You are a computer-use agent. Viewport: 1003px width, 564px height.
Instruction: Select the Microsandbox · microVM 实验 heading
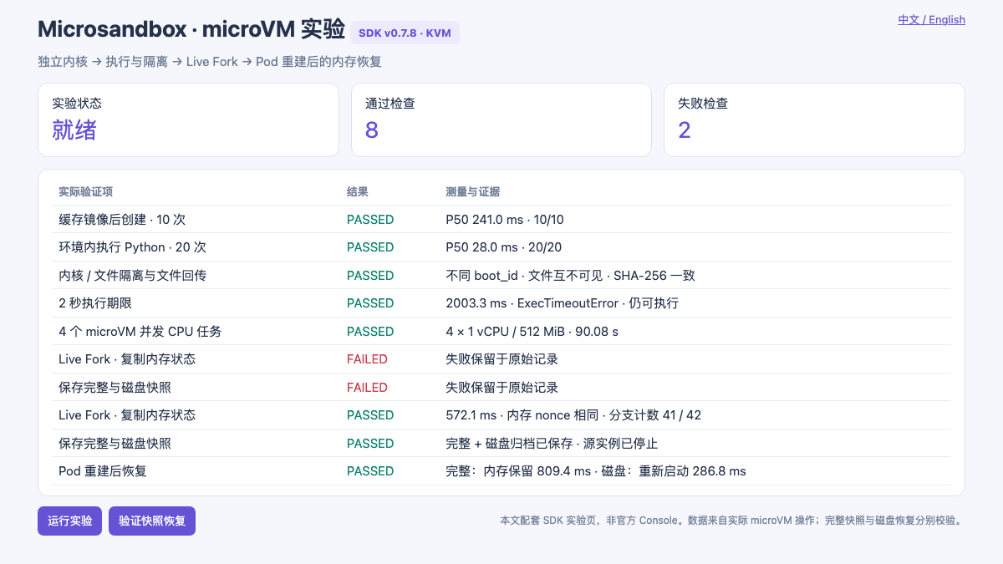(191, 29)
